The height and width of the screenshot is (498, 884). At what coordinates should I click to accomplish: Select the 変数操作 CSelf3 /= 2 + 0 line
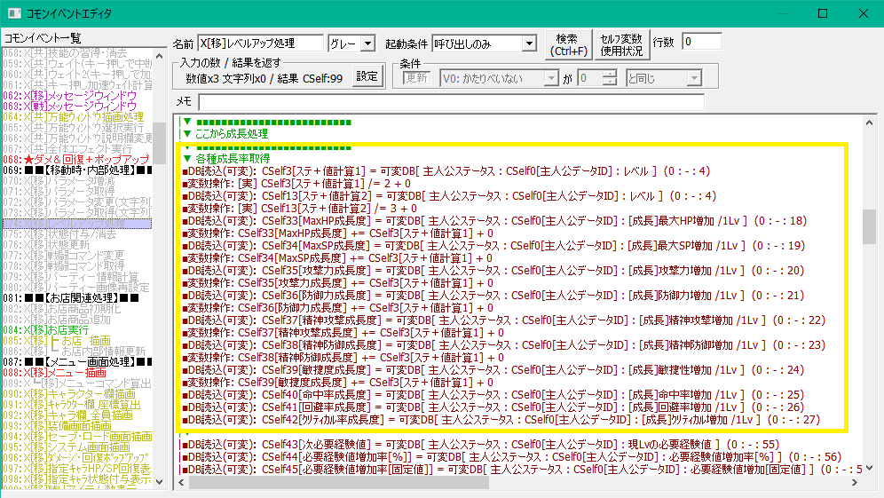[x=296, y=183]
